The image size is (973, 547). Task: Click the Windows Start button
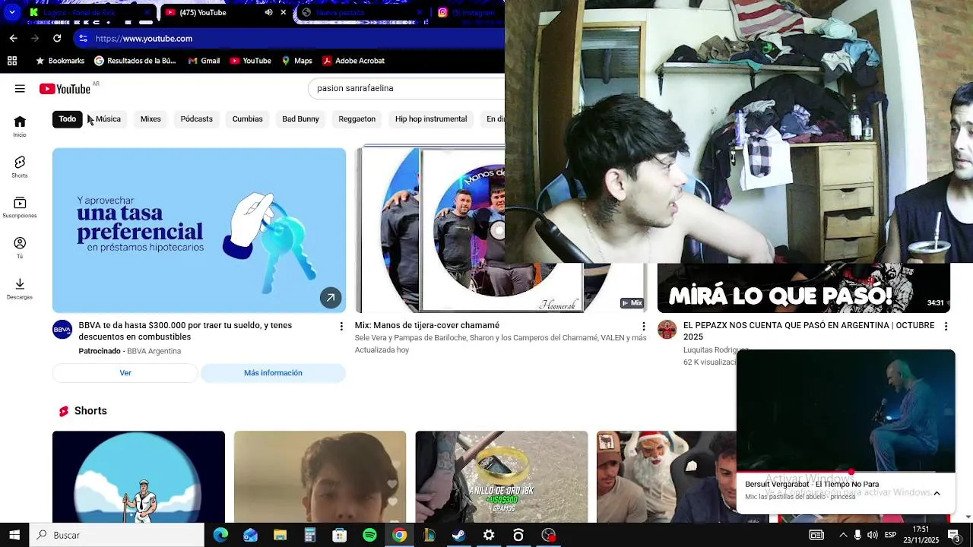point(14,535)
